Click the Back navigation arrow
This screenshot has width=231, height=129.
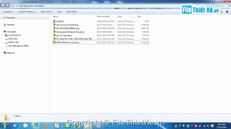pos(3,6)
